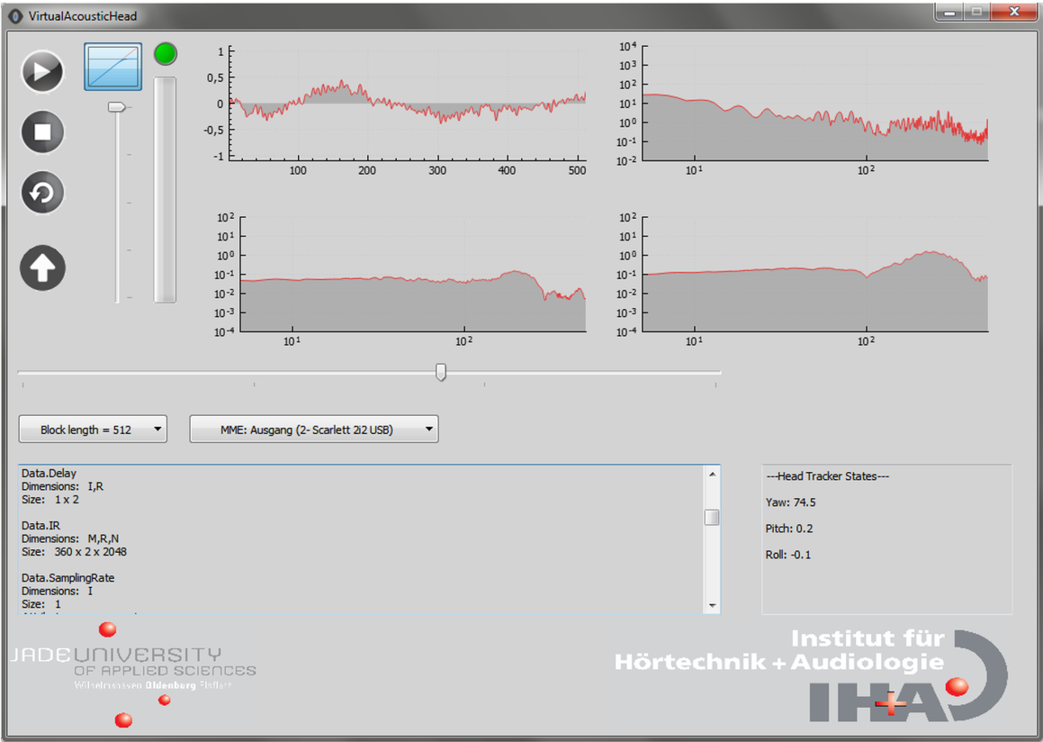The width and height of the screenshot is (1043, 742).
Task: Click the info text scrollbar thumb
Action: pos(713,517)
